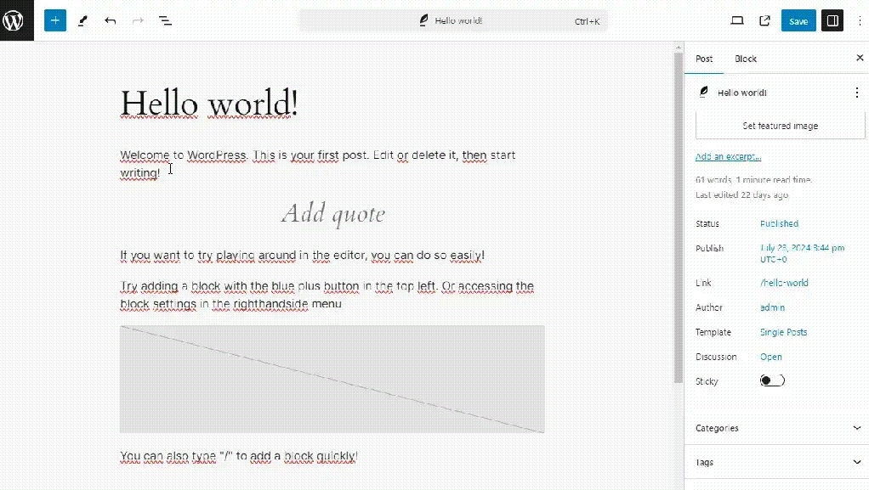
Task: Edit the publish date July 2024
Action: (802, 254)
